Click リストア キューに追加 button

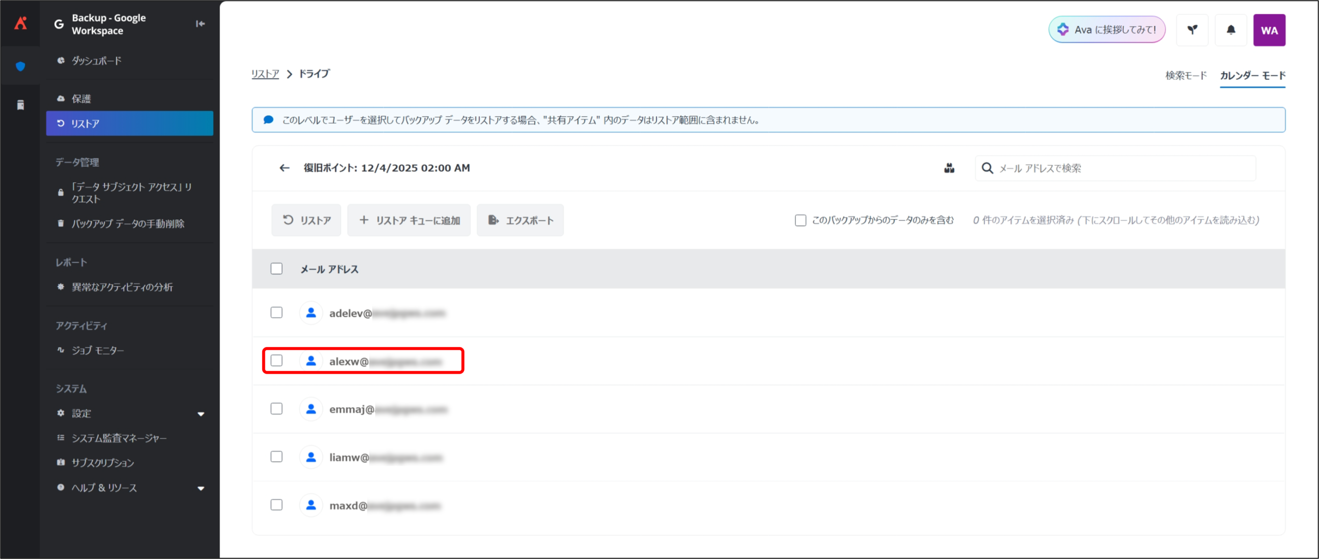(409, 220)
